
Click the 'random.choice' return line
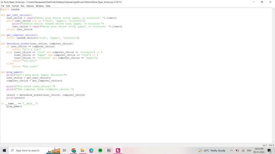(43, 38)
